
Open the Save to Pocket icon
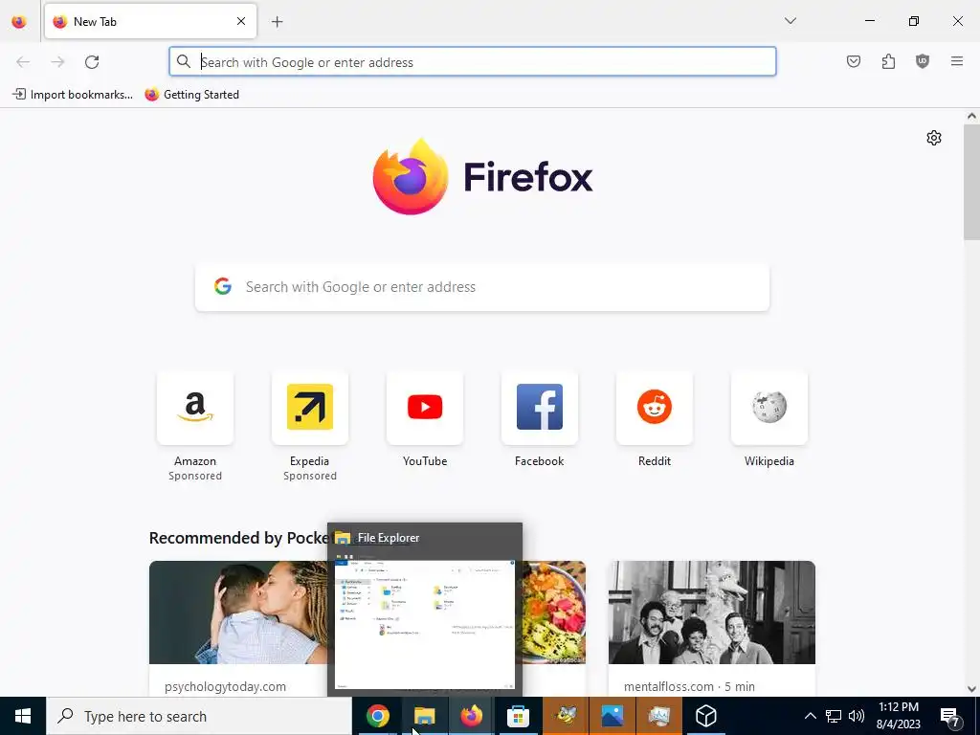coord(854,61)
